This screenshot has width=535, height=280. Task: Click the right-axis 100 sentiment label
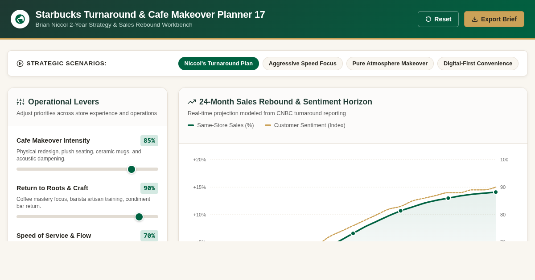click(504, 160)
